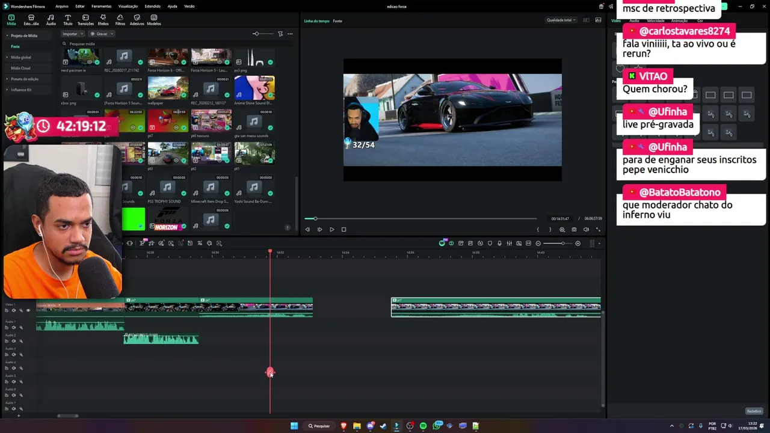This screenshot has height=433, width=770.
Task: Expand the Presets de edição folder
Action: (7, 79)
